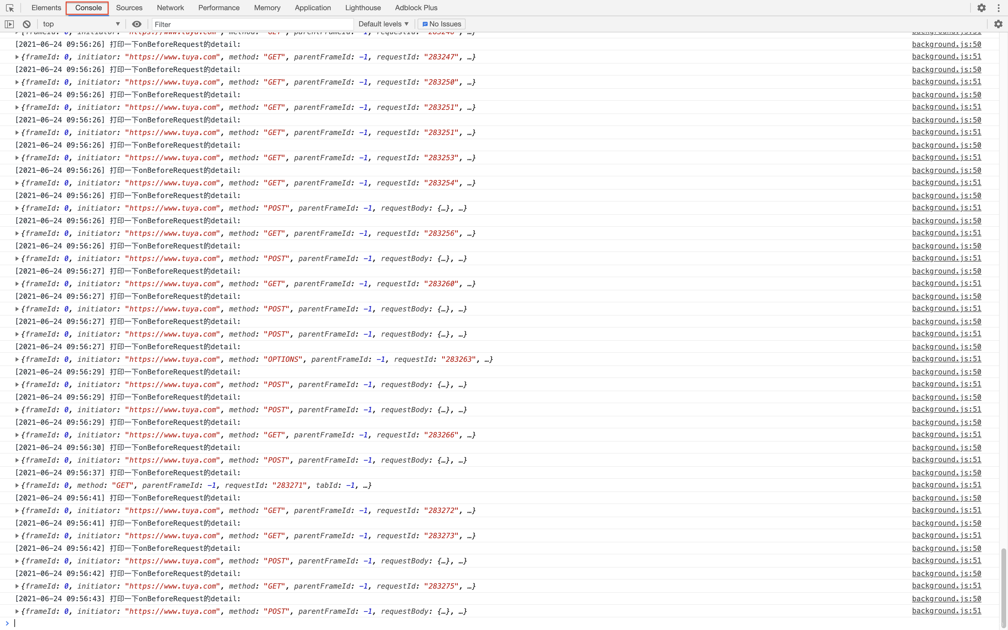1008x630 pixels.
Task: Open background.js:51 link for request 283247
Action: (x=946, y=56)
